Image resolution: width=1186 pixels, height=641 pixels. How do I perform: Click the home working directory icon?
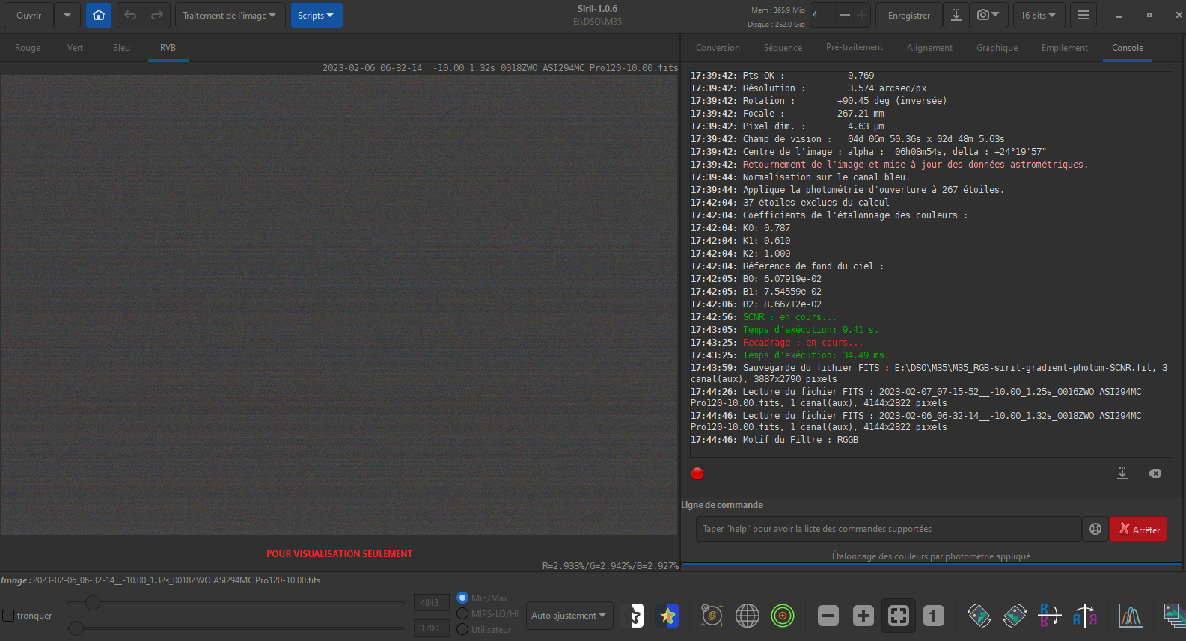point(99,15)
